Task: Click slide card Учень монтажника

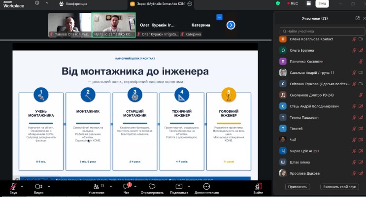Action: tap(41, 131)
